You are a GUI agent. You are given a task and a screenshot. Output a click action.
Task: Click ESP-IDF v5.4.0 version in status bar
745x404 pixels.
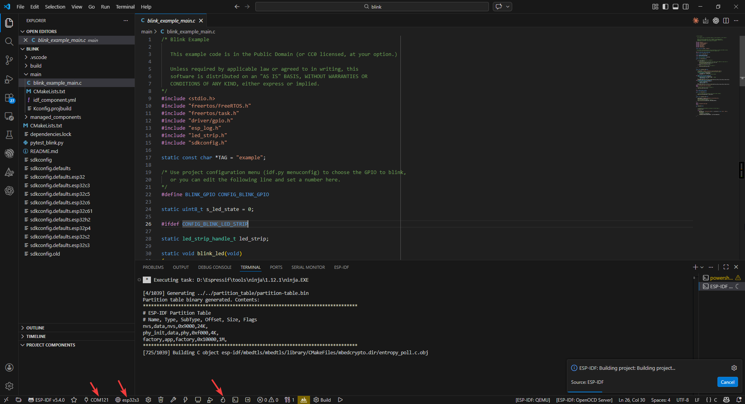[x=47, y=400]
